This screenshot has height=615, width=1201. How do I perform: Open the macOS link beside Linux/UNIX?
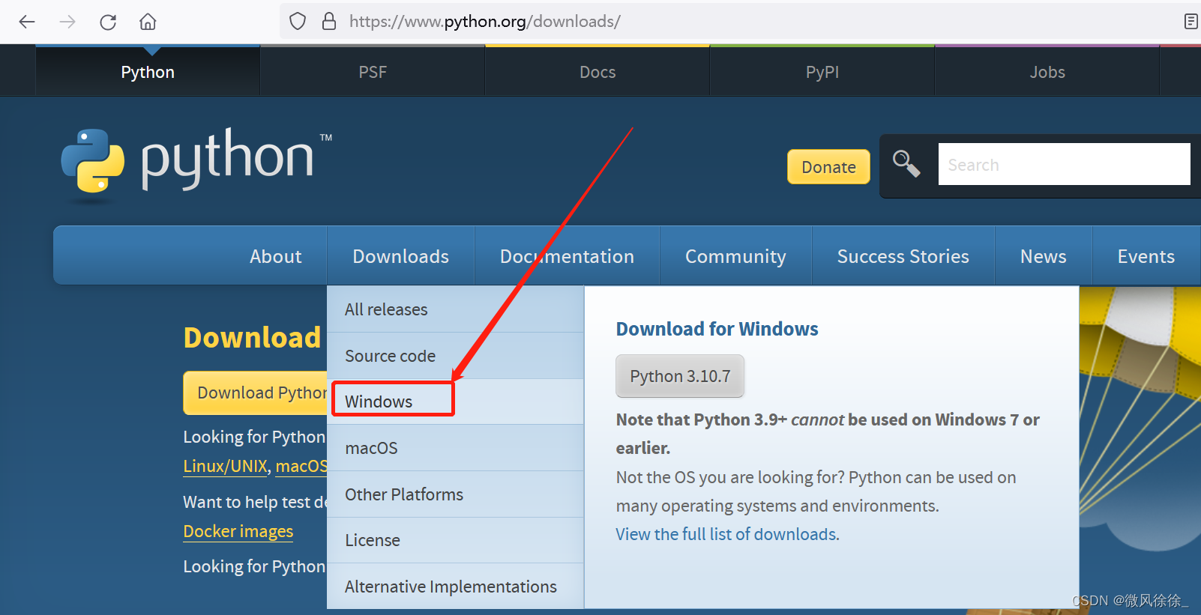coord(301,466)
